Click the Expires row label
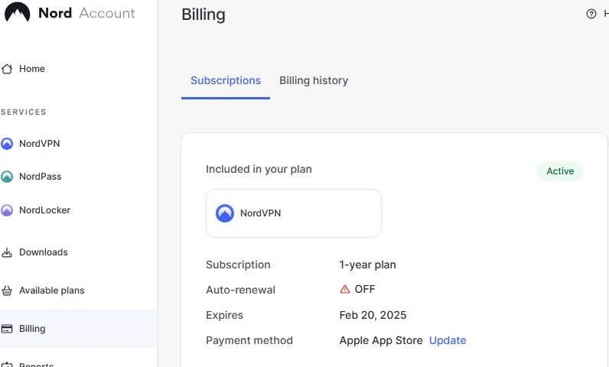The width and height of the screenshot is (609, 367). point(224,316)
